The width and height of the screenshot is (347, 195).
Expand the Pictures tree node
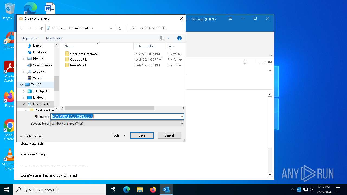pyautogui.click(x=24, y=59)
